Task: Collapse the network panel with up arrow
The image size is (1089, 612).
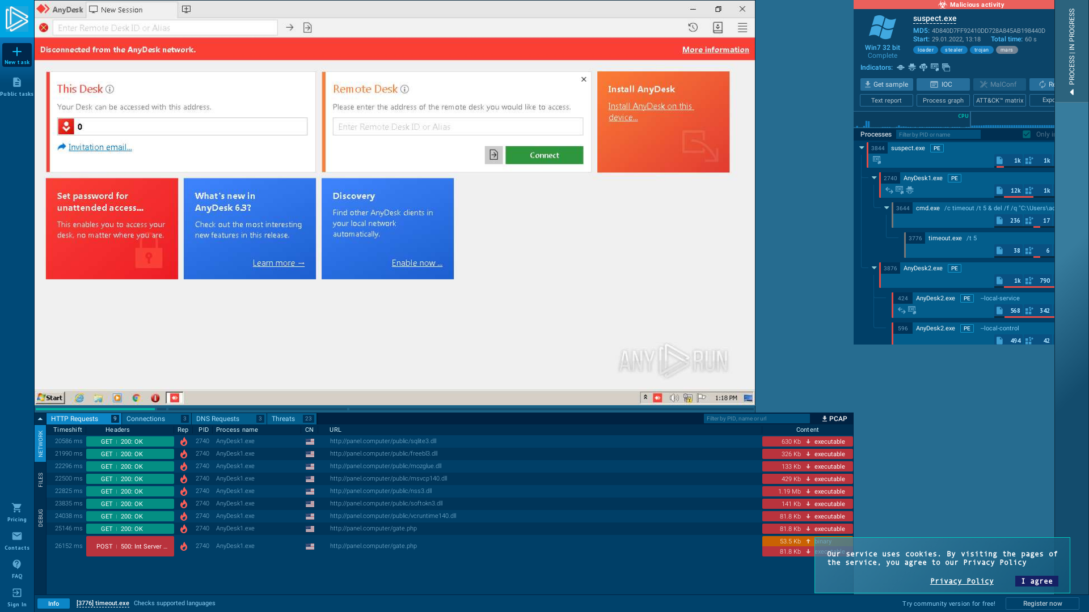Action: pos(40,419)
